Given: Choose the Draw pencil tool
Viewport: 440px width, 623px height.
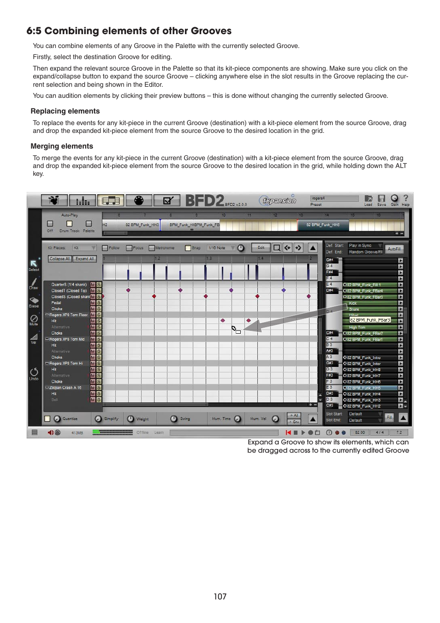Looking at the screenshot, I should pos(34,282).
